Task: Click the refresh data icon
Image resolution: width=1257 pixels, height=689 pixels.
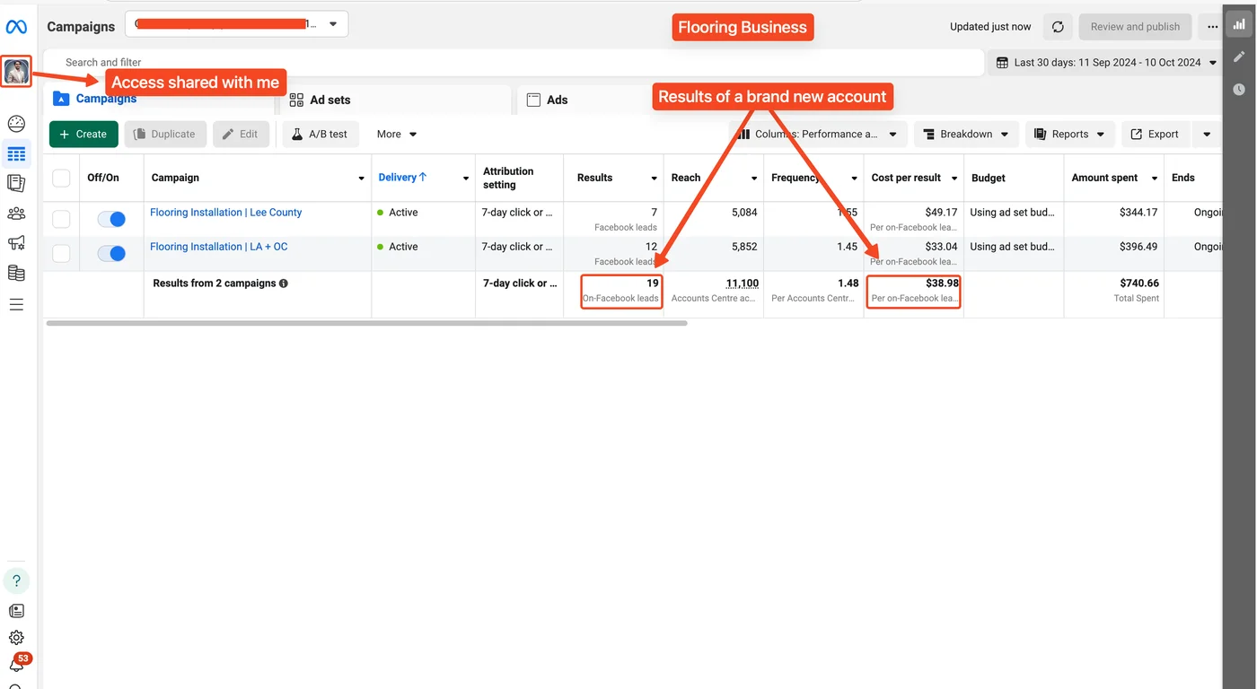Action: click(1058, 27)
